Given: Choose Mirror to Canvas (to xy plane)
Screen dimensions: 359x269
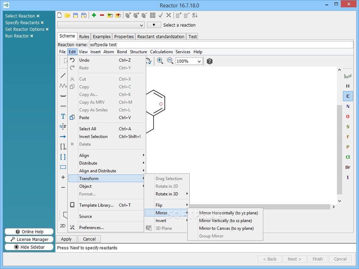Looking at the screenshot, I should [226, 228].
